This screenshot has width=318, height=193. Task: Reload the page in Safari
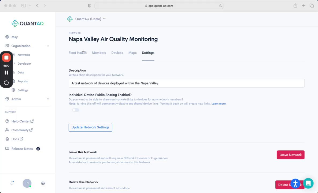point(221,6)
